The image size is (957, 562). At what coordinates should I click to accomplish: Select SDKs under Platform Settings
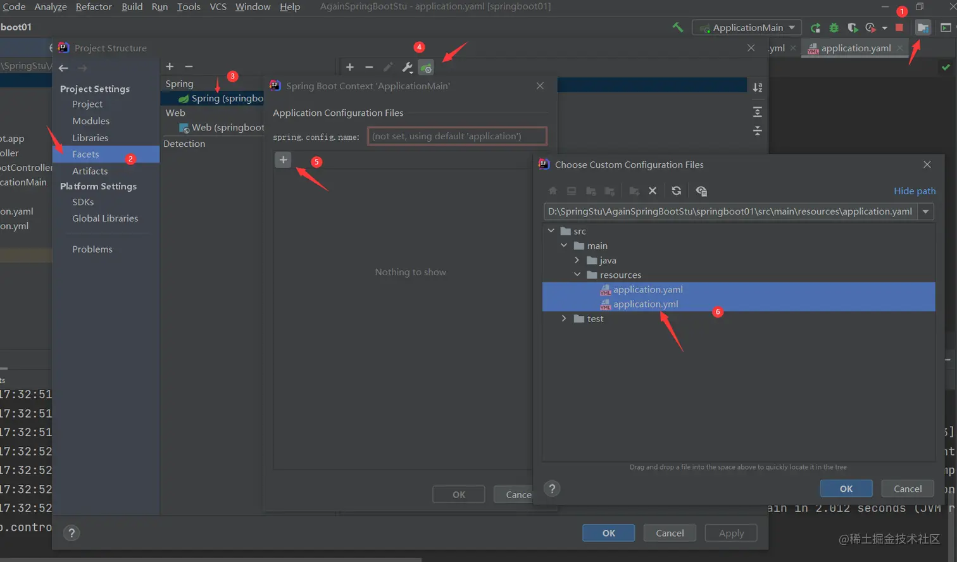click(x=83, y=202)
